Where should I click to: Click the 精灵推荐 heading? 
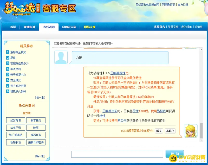click(x=27, y=46)
